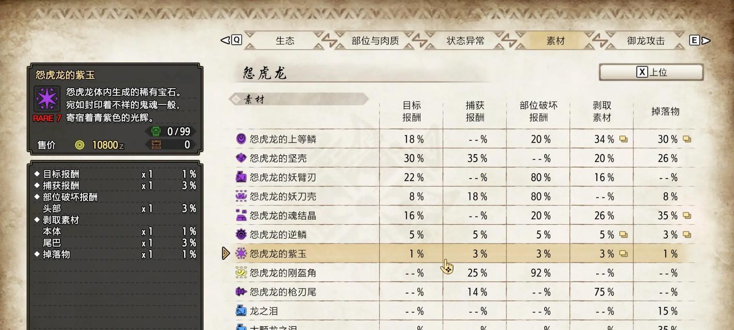734x330 pixels.
Task: Click the 龙之泪 tear icon
Action: [241, 310]
